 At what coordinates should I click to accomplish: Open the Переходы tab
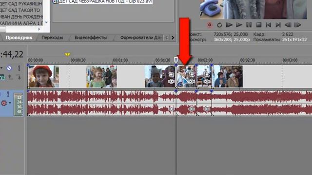(52, 37)
